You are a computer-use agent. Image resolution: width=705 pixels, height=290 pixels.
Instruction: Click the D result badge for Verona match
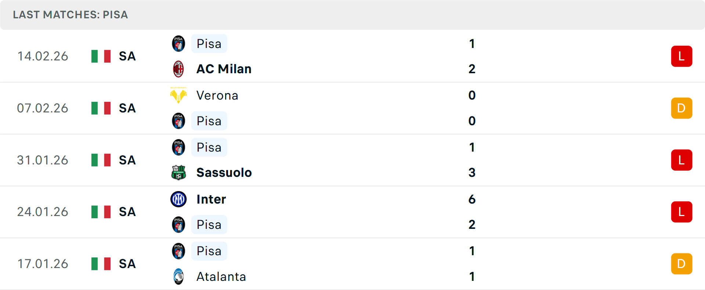(x=681, y=108)
